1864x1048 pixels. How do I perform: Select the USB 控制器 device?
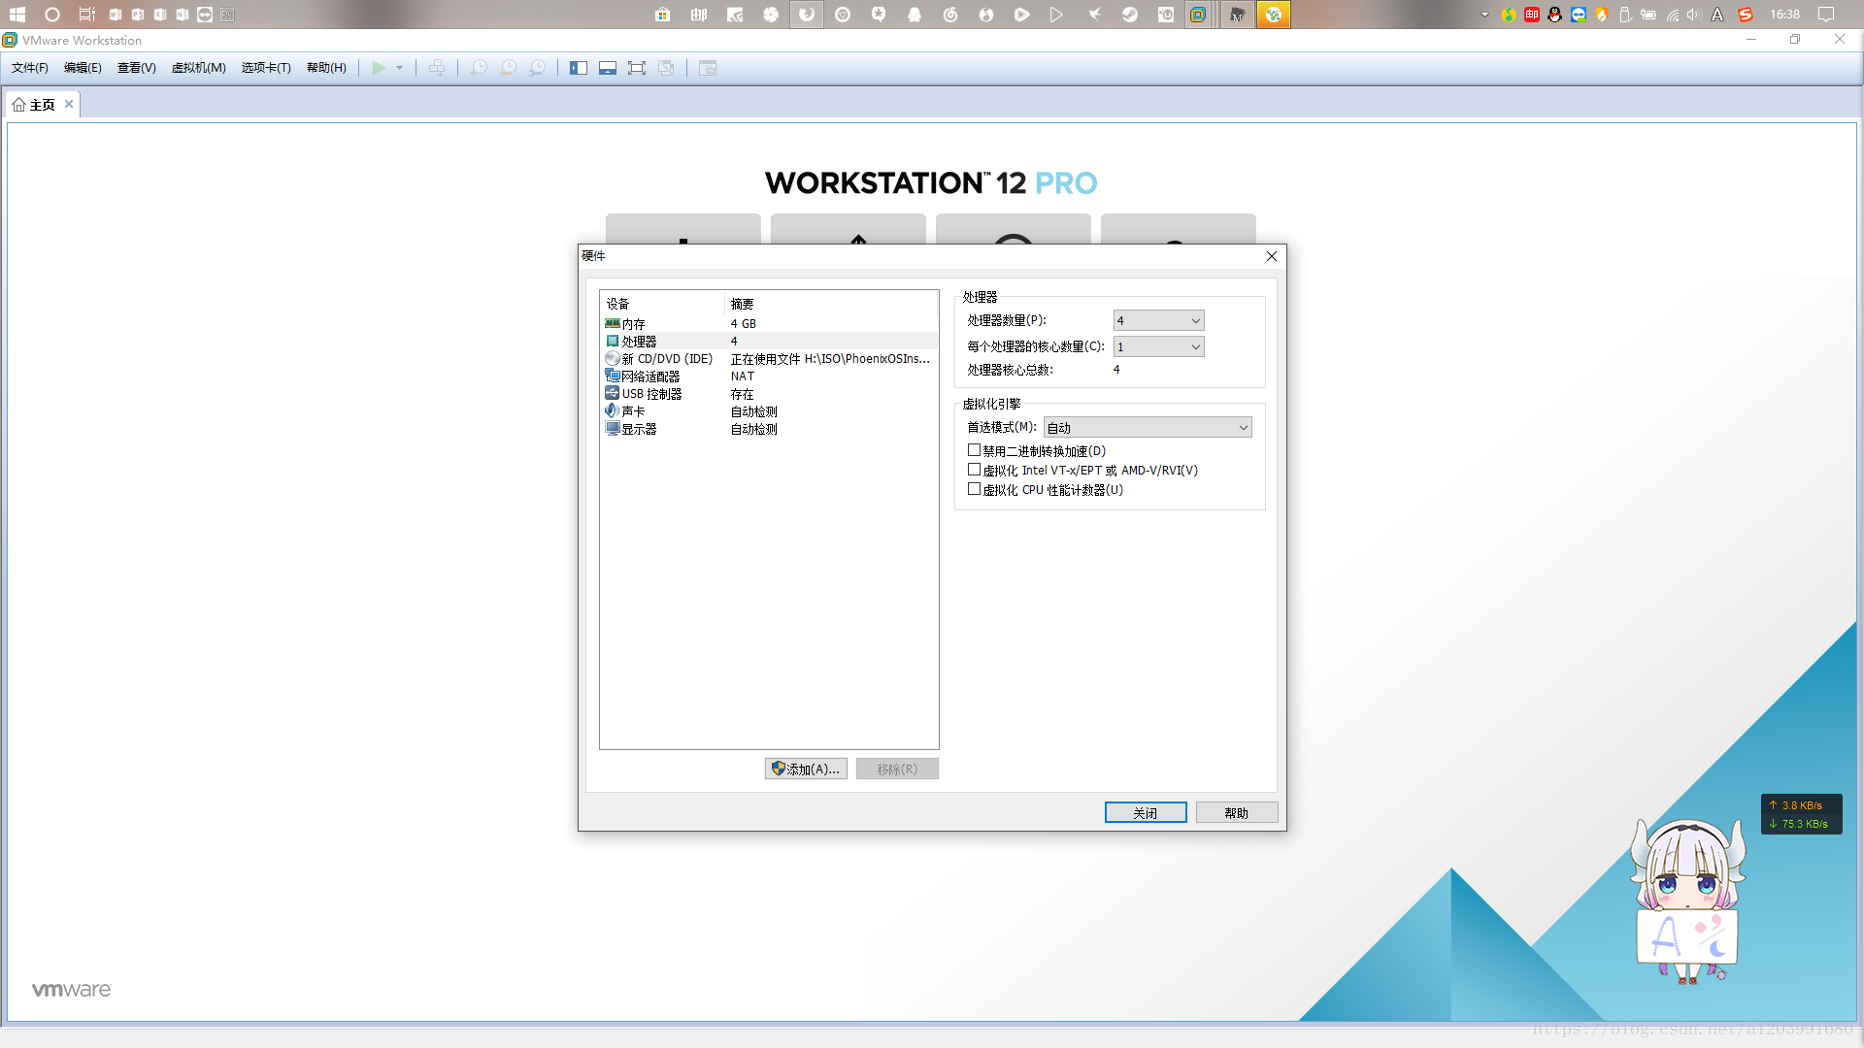[x=650, y=394]
